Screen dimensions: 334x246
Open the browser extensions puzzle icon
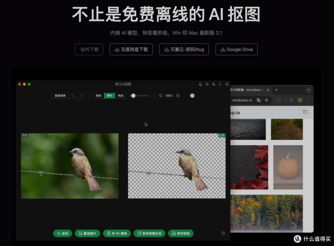278,100
